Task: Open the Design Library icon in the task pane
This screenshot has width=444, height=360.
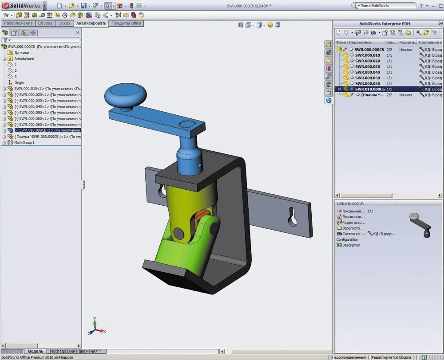Action: point(329,52)
